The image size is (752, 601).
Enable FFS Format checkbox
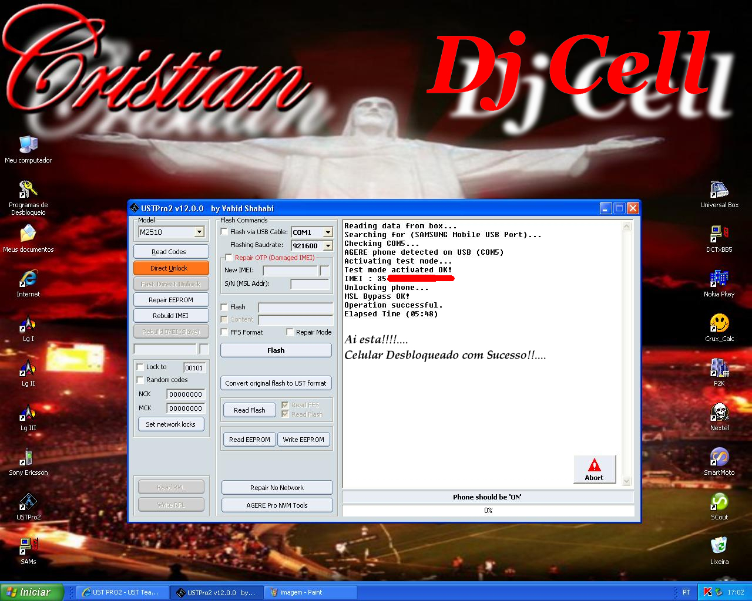coord(224,332)
